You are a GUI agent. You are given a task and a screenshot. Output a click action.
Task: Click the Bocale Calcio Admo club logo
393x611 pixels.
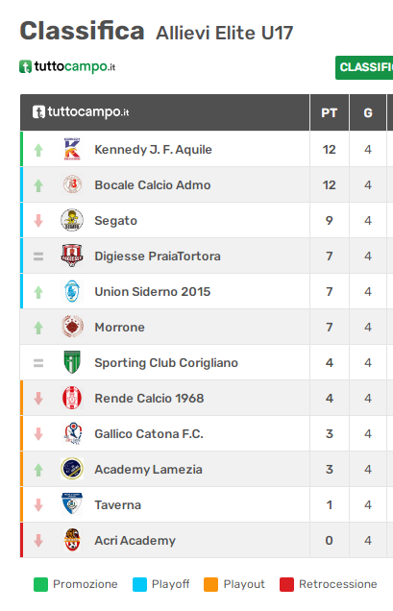tap(72, 184)
